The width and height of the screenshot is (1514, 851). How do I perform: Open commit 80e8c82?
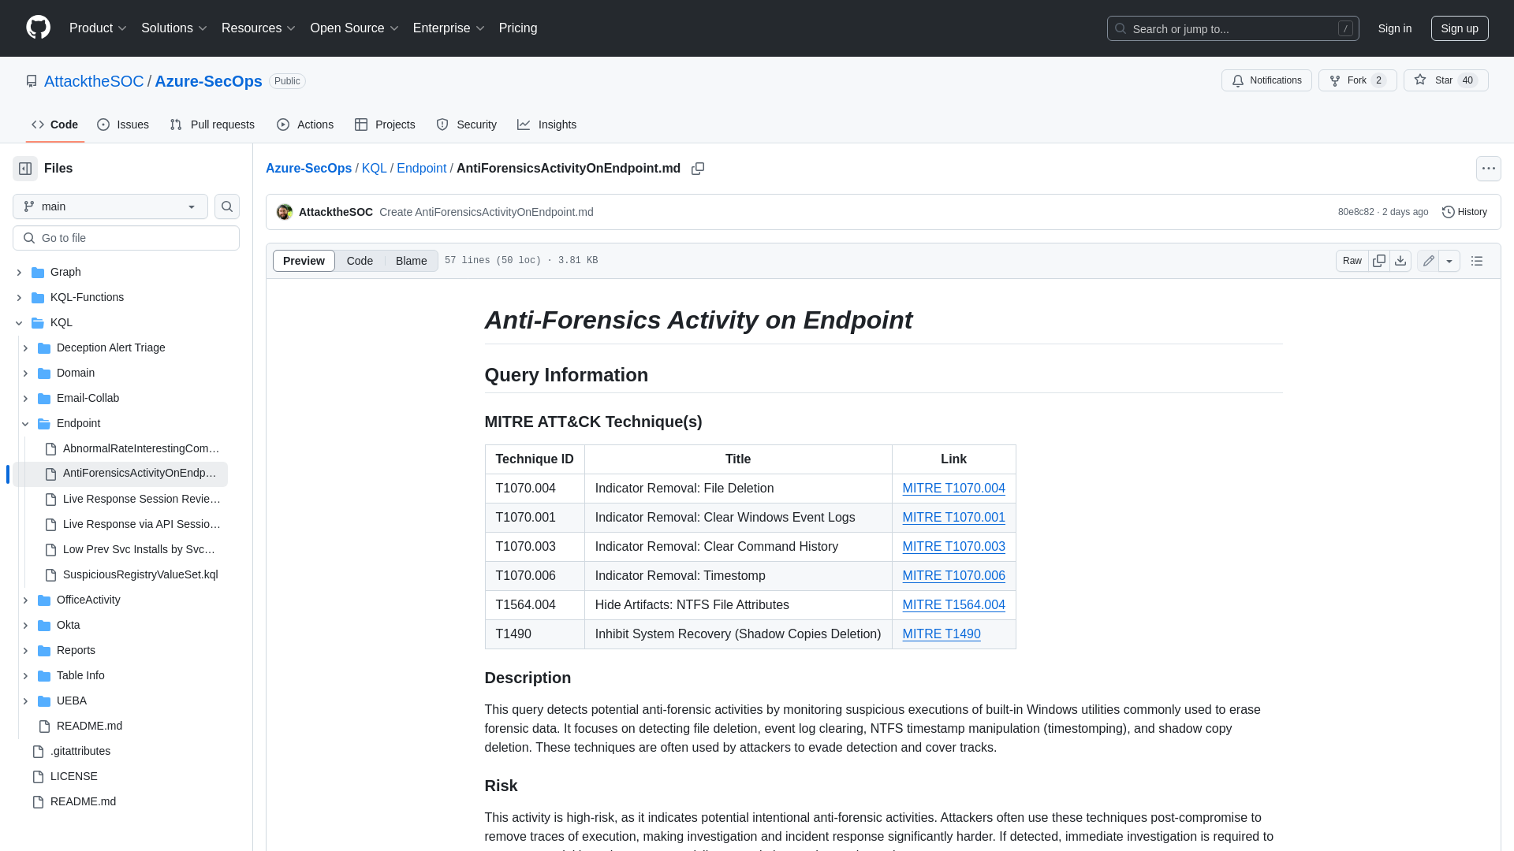pyautogui.click(x=1356, y=212)
